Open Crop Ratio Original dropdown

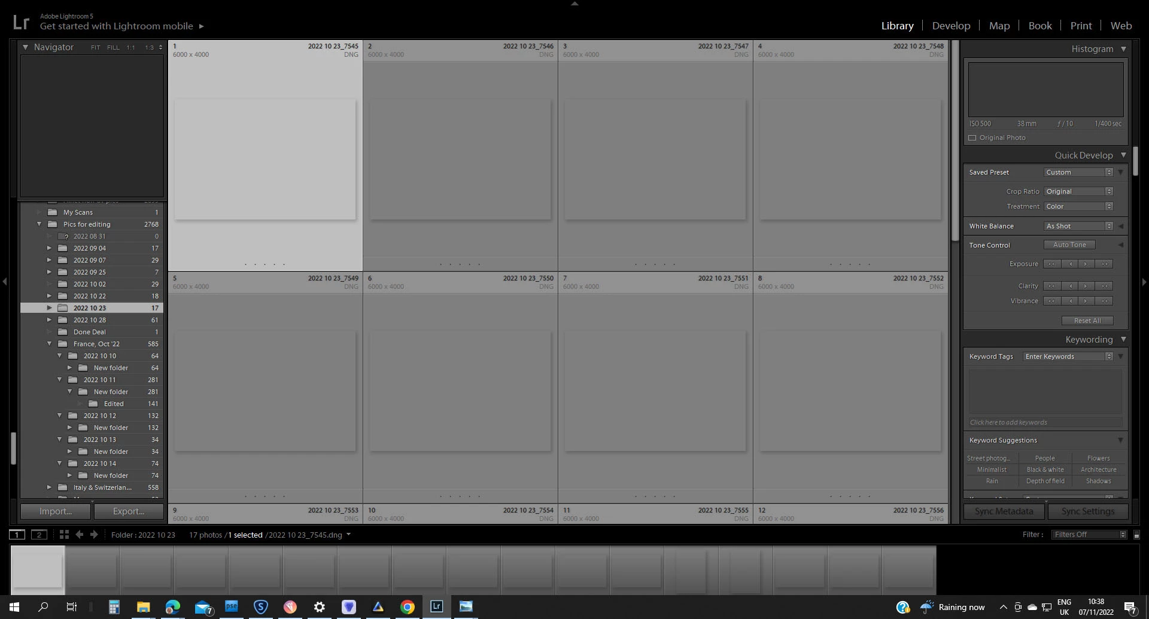1078,191
